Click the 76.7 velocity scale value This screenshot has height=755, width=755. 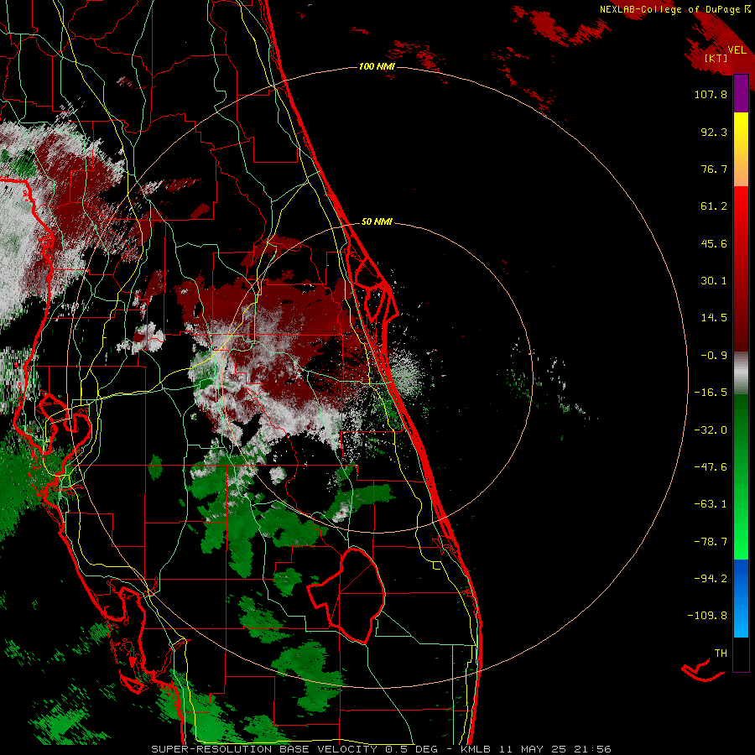(714, 169)
